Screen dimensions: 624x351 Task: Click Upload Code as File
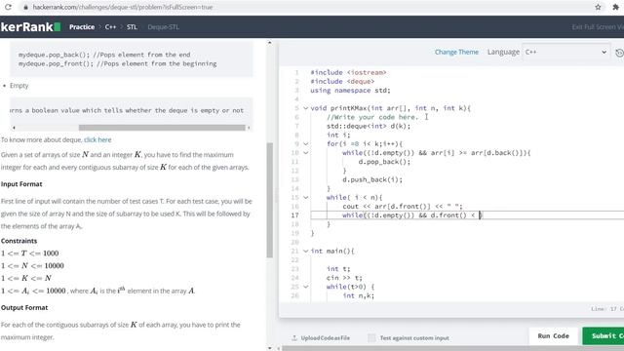coord(325,338)
